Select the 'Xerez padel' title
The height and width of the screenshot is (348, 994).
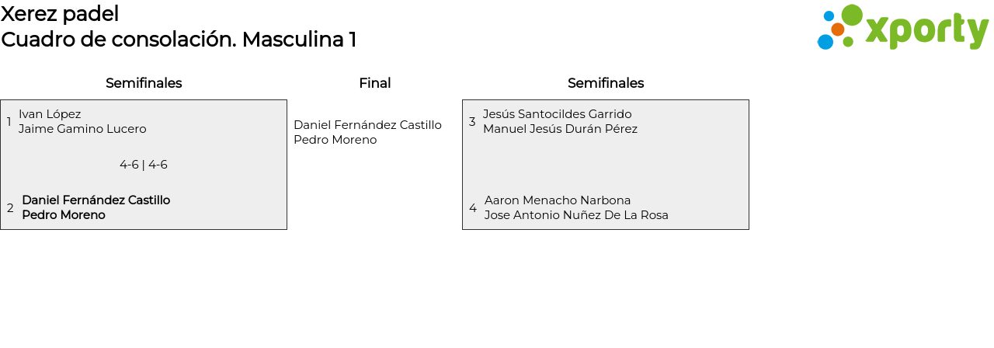point(60,13)
